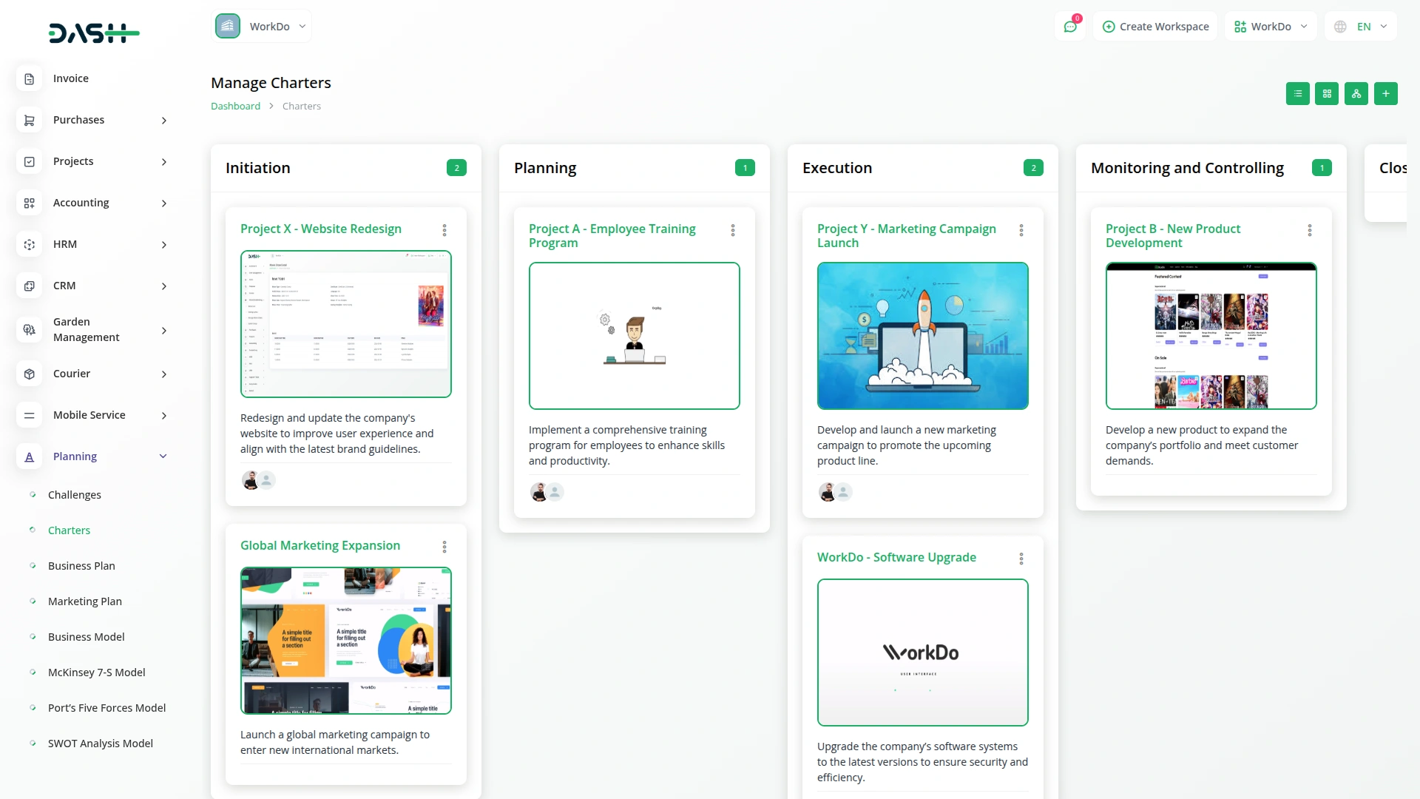Image resolution: width=1420 pixels, height=799 pixels.
Task: Open the chat messages icon
Action: pos(1070,27)
